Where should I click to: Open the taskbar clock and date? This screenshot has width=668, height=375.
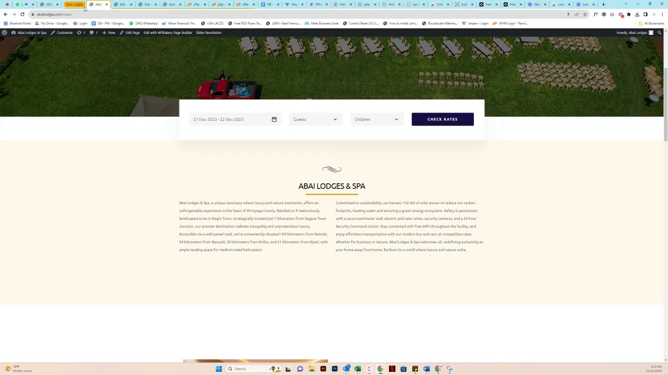(x=654, y=369)
